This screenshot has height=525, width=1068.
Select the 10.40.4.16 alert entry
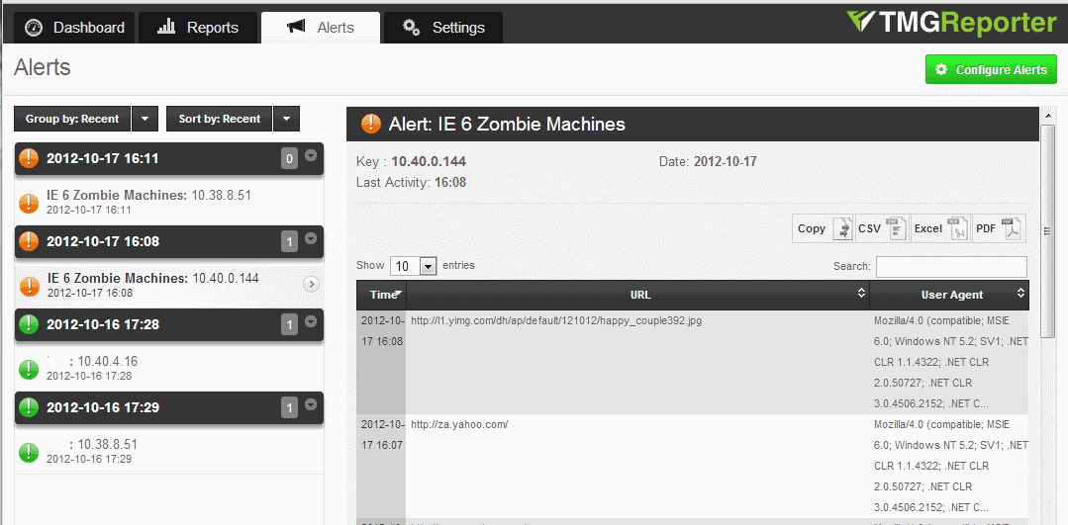coord(169,368)
